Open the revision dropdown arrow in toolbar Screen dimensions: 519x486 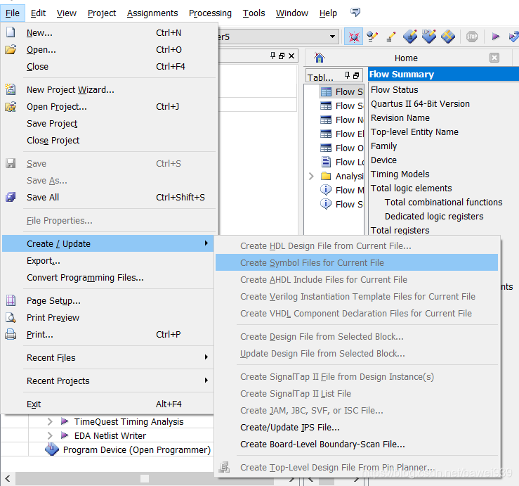332,37
